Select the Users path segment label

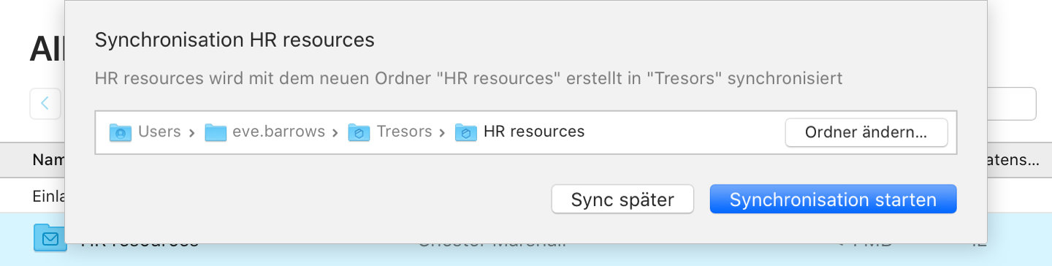[159, 132]
